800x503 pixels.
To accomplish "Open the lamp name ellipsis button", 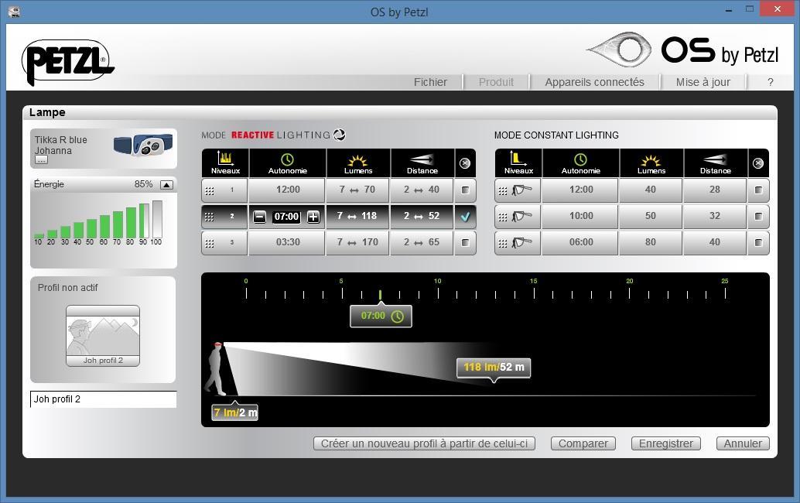I will tap(41, 159).
